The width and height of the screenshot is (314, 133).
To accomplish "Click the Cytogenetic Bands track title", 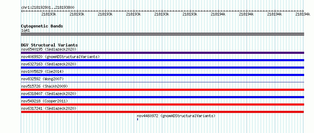I will click(x=42, y=26).
